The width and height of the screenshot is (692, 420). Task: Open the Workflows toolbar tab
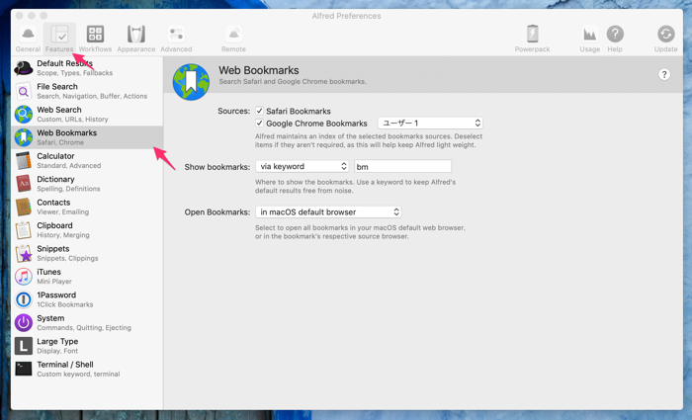[x=95, y=38]
